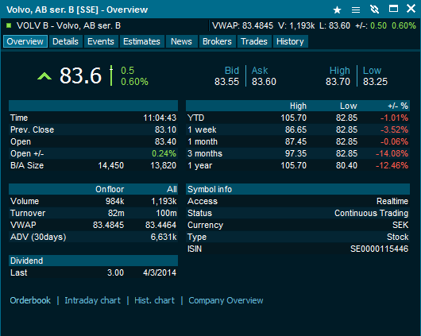Viewport: 421px width, 336px height.
Task: Click the 1 week change -3.52%
Action: (395, 129)
